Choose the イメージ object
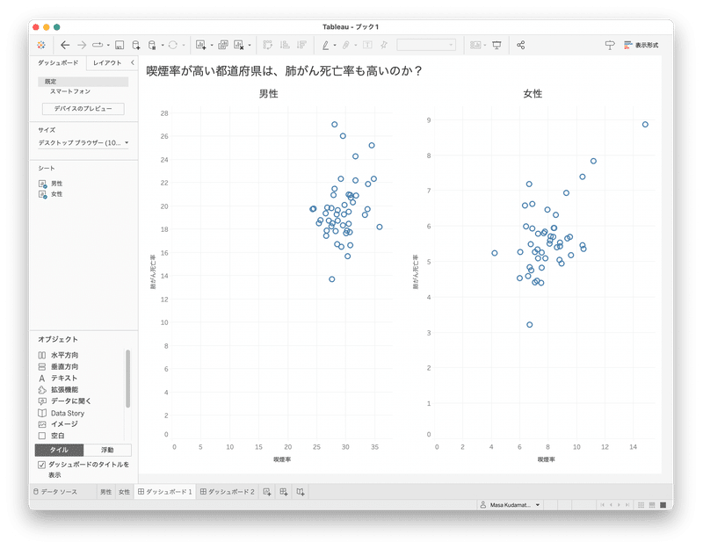The width and height of the screenshot is (703, 549). tap(58, 424)
